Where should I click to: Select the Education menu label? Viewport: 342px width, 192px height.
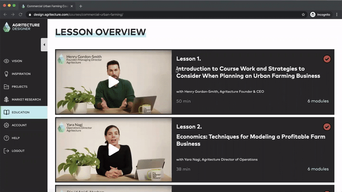pyautogui.click(x=21, y=112)
